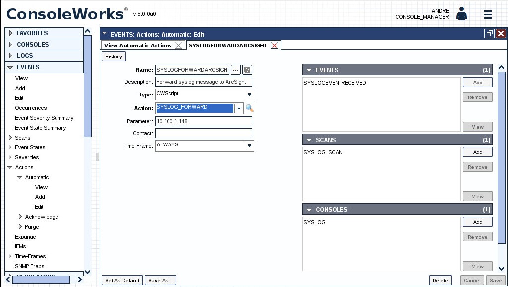Image resolution: width=508 pixels, height=287 pixels.
Task: Open Event Severity Summary
Action: tap(44, 118)
